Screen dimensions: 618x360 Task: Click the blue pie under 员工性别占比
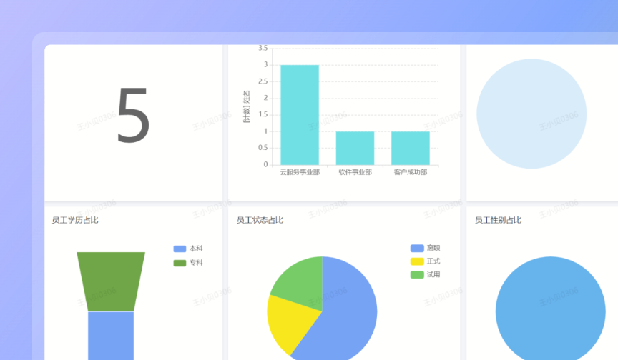[549, 311]
